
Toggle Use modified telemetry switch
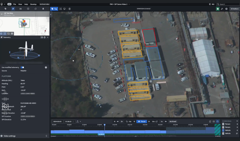[22, 67]
